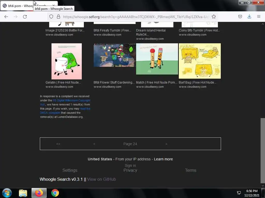Click the greyed-out forward arrow in the toolbar
Viewport: 265px width, 198px height.
[x=16, y=16]
